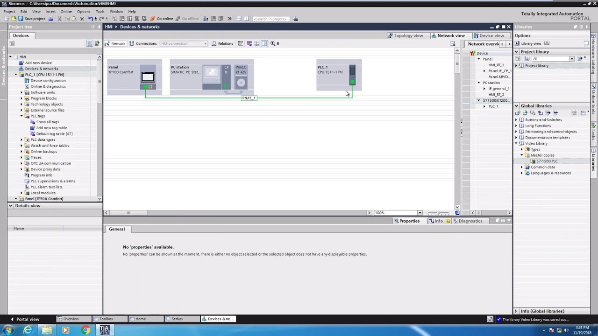Open the zoom level 100% dropdown
This screenshot has height=336, width=598.
pos(420,213)
